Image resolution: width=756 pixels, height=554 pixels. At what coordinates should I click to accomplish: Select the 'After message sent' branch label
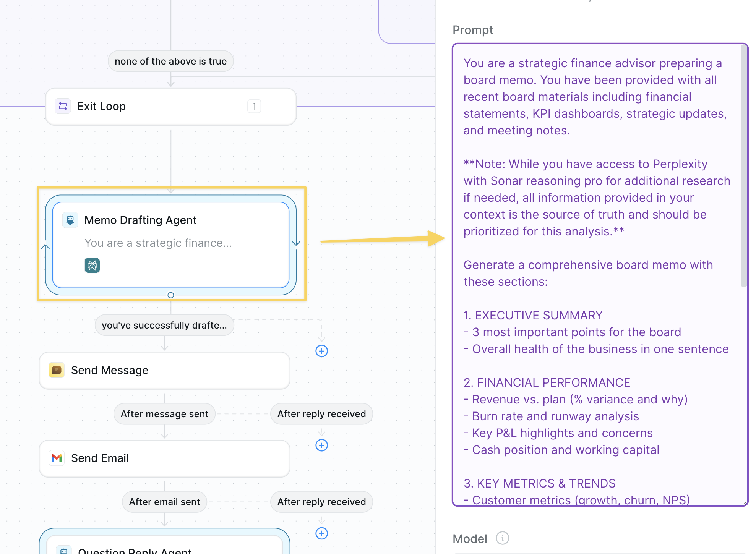click(164, 414)
